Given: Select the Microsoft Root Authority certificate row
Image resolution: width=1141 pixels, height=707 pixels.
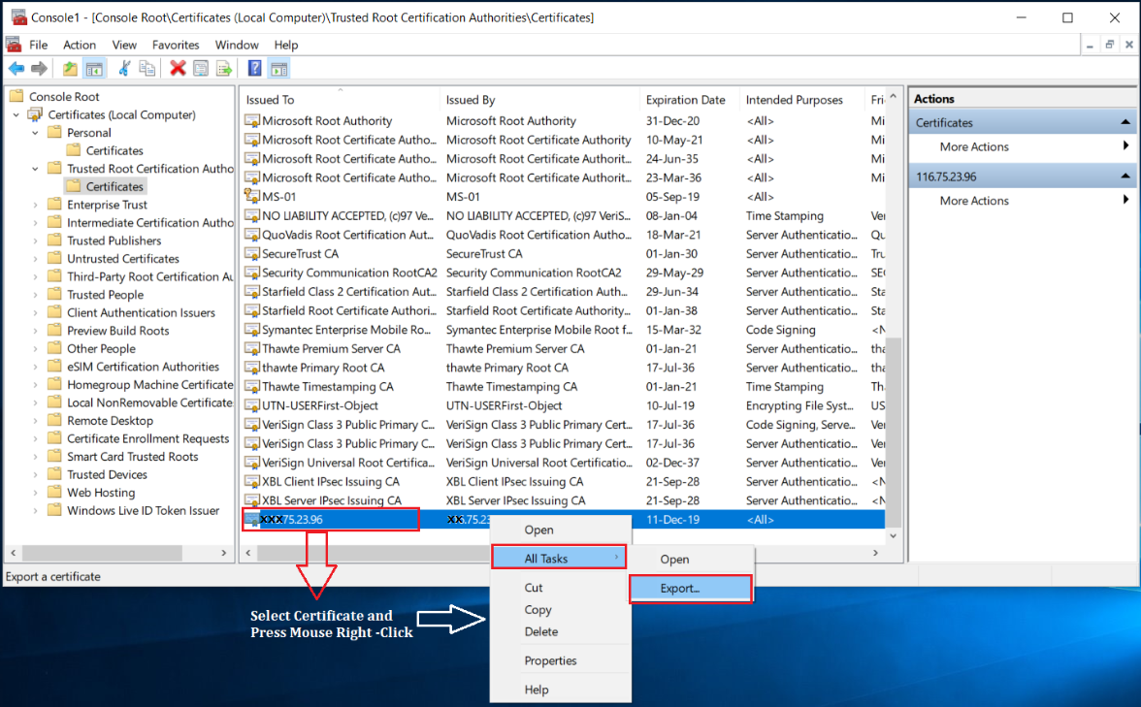Looking at the screenshot, I should (563, 120).
